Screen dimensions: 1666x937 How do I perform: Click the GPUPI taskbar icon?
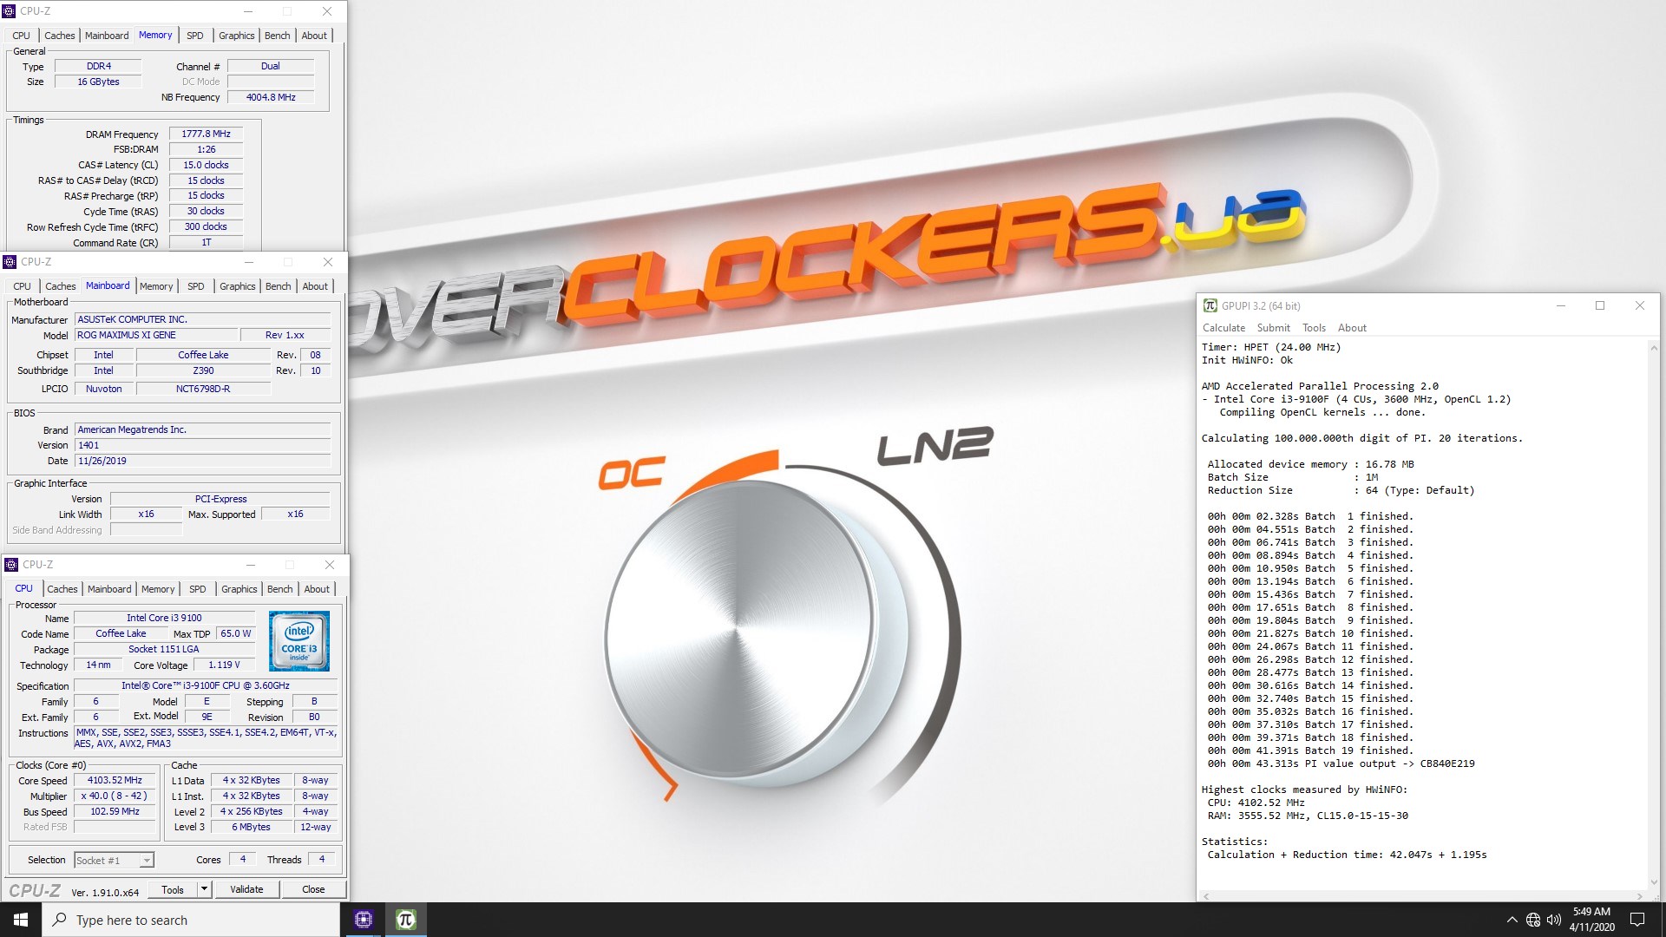click(x=405, y=920)
